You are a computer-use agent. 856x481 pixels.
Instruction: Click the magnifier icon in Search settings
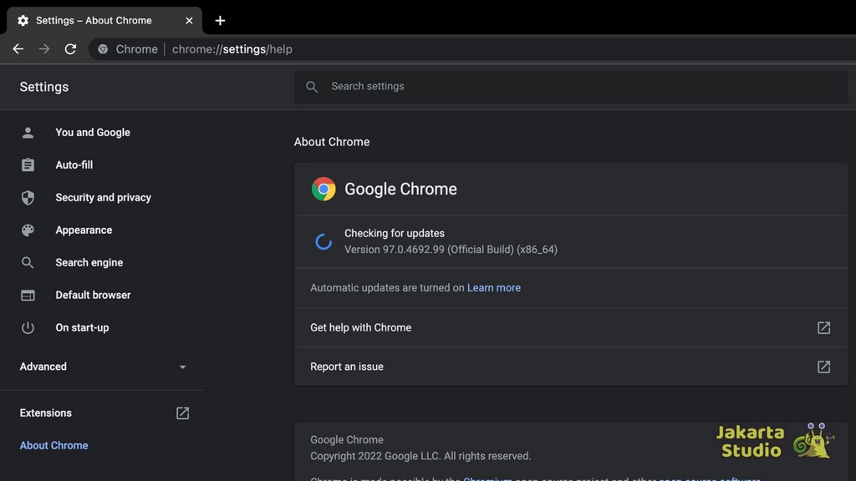pos(312,87)
